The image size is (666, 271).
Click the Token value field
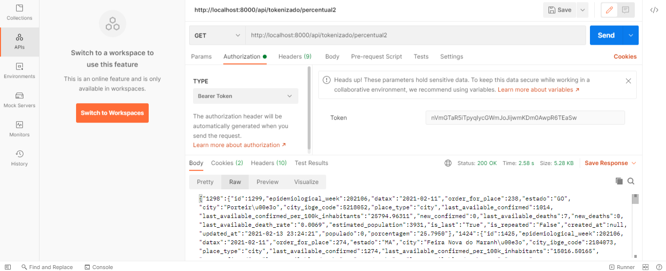click(x=525, y=117)
